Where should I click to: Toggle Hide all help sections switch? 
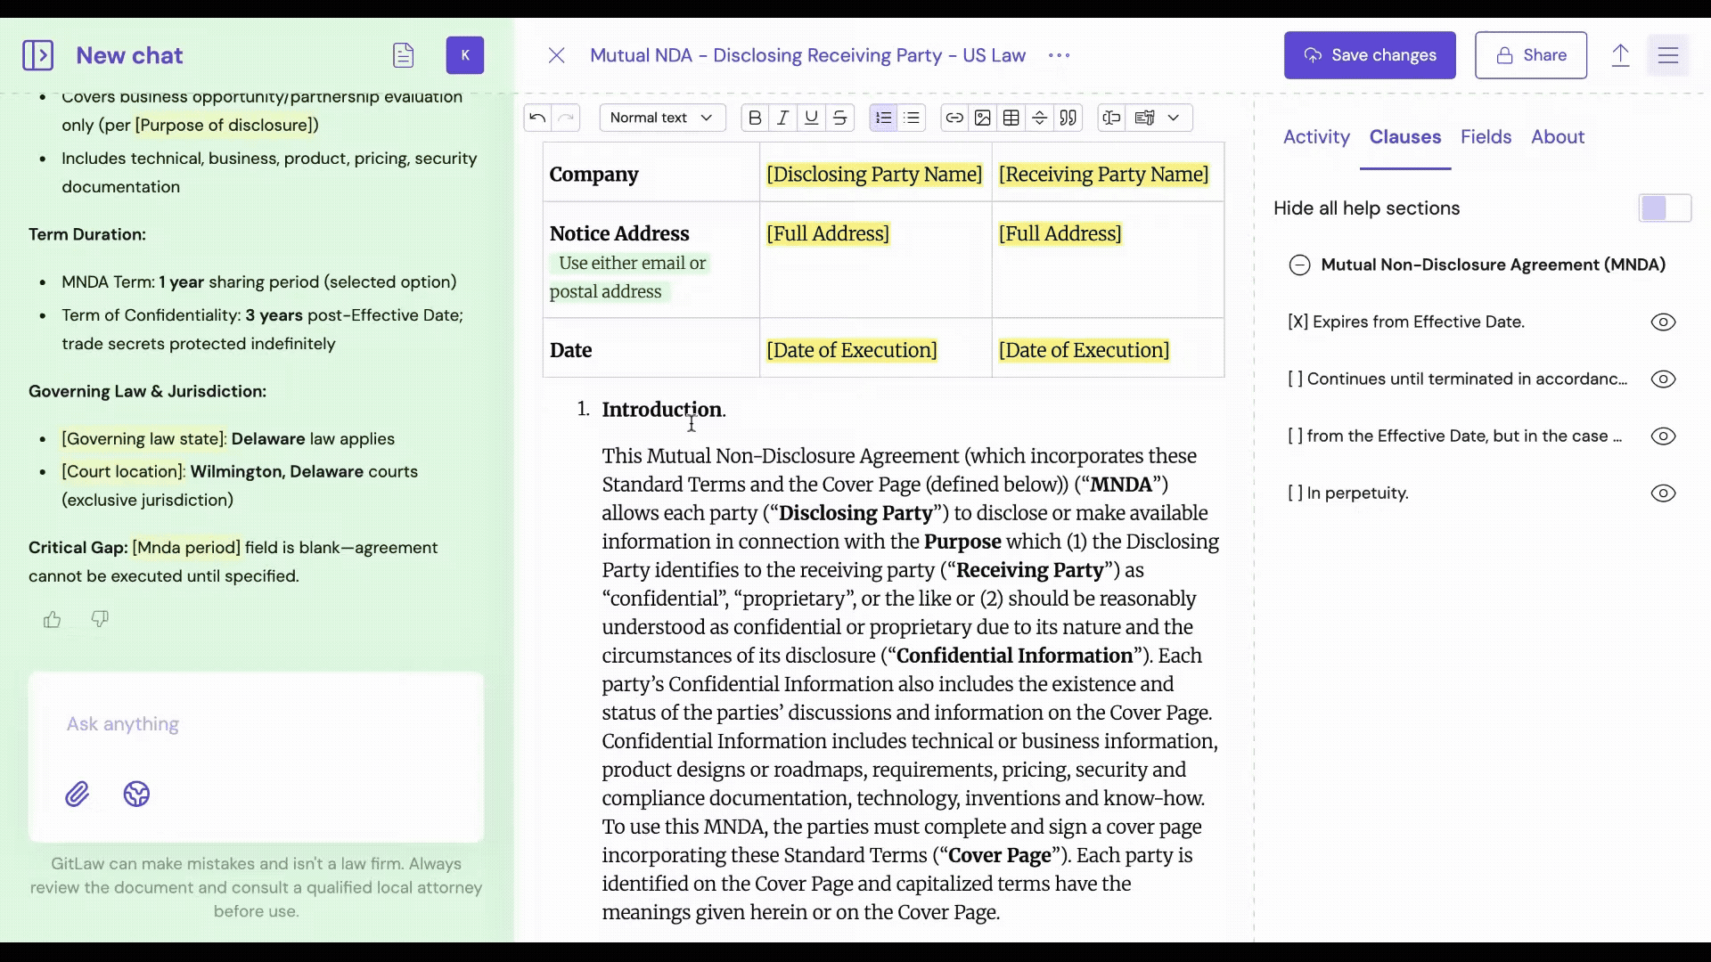(x=1664, y=208)
